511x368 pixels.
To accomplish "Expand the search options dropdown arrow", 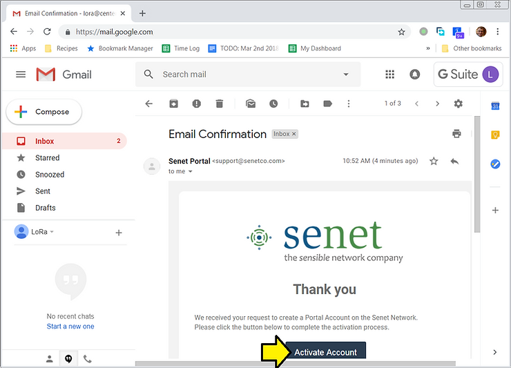I will click(346, 75).
